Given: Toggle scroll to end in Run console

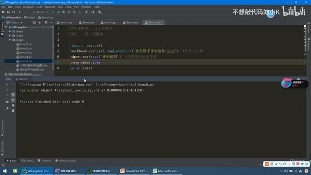Looking at the screenshot, I should pyautogui.click(x=13, y=100).
